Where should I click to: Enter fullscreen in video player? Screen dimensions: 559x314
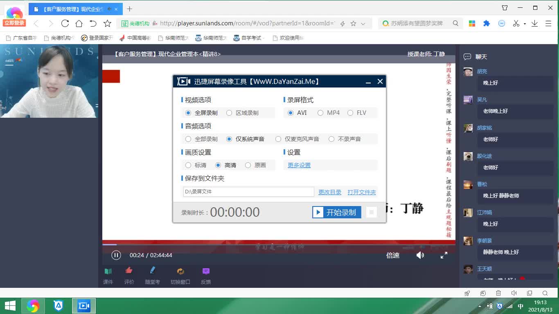click(444, 255)
